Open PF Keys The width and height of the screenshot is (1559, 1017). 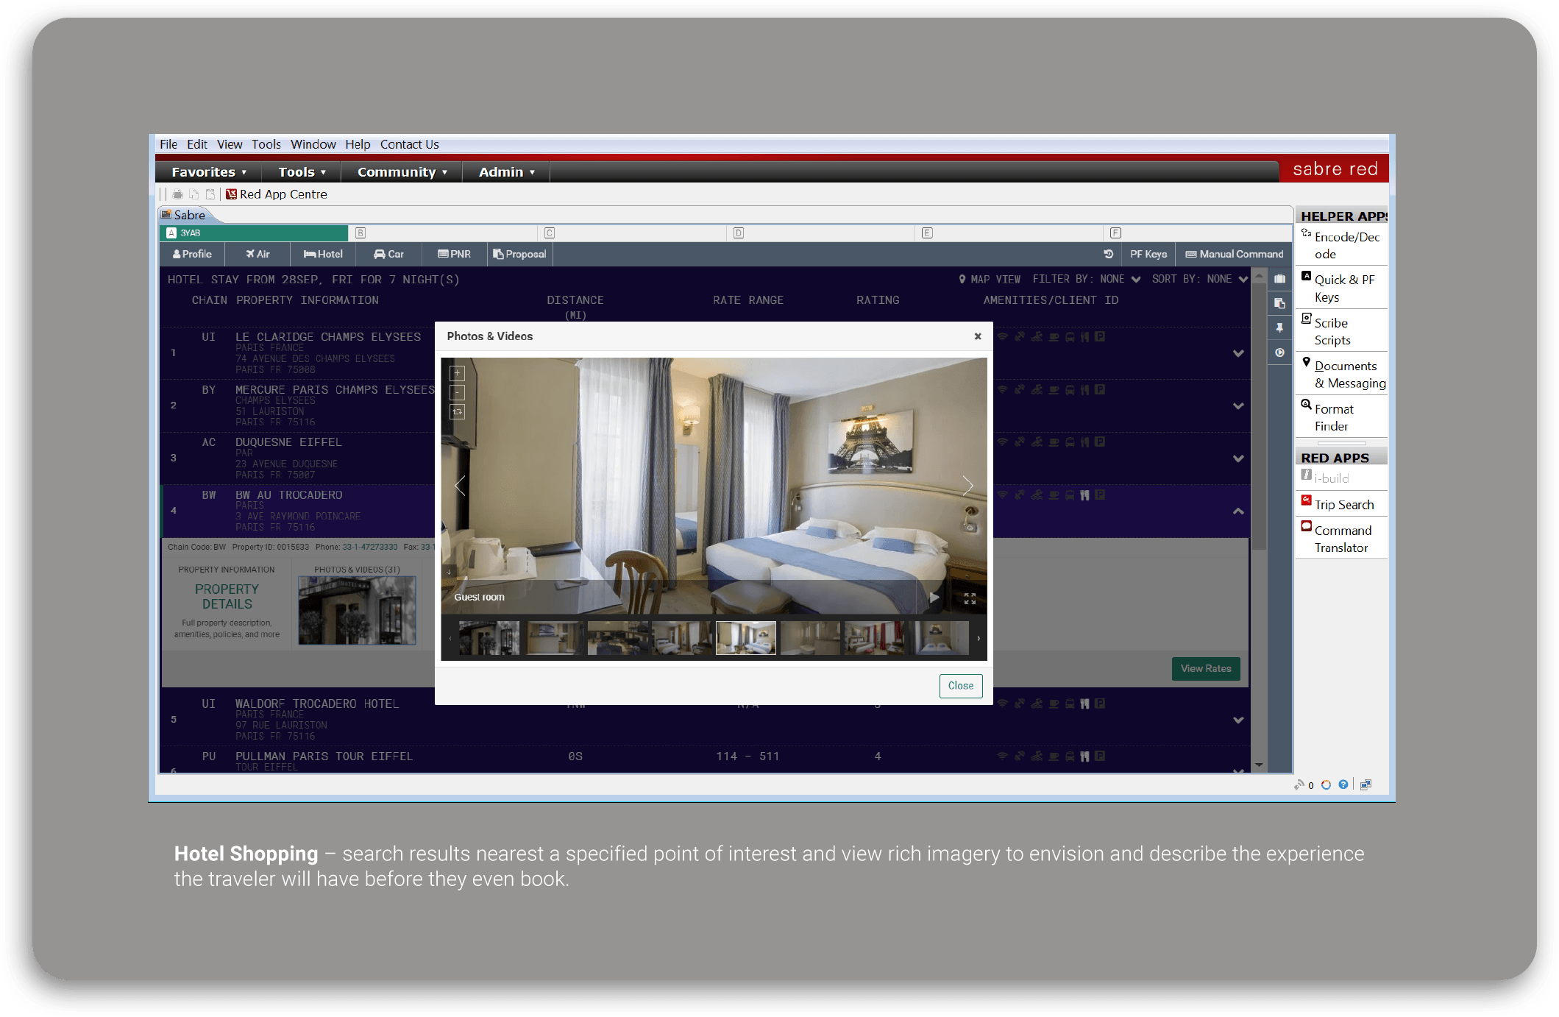pyautogui.click(x=1148, y=254)
